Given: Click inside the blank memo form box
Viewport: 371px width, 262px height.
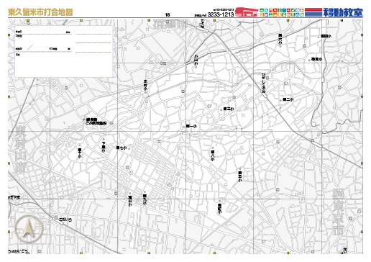Looking at the screenshot, I should 64,51.
